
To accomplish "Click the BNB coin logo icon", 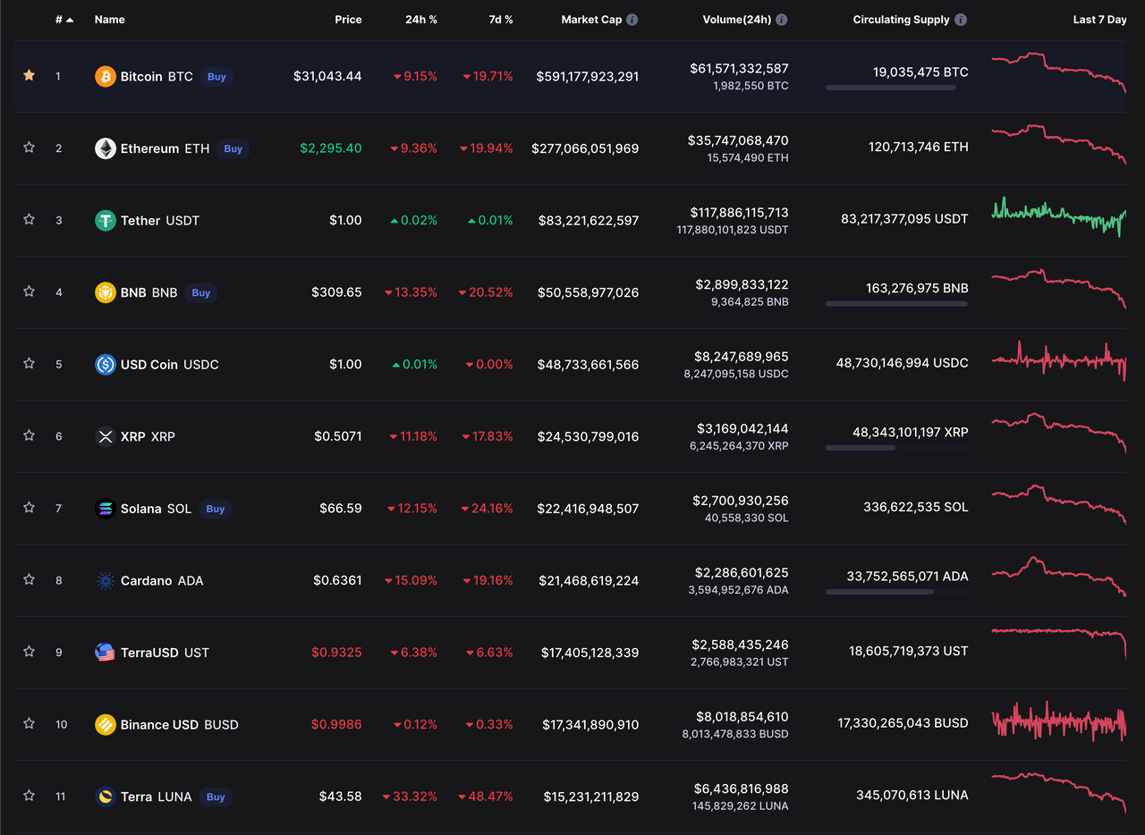I will click(106, 292).
